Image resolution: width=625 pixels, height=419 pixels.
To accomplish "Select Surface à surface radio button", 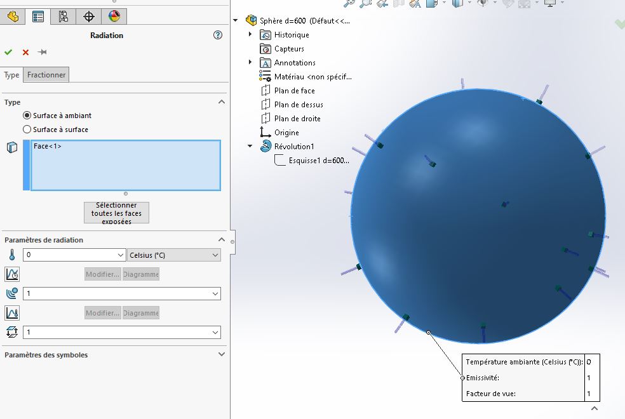I will (x=27, y=130).
